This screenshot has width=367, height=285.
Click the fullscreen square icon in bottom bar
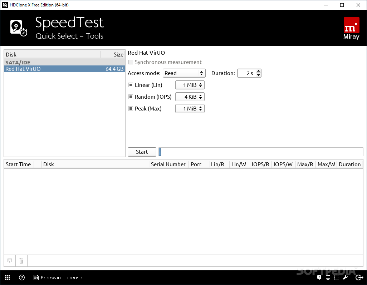(x=337, y=277)
